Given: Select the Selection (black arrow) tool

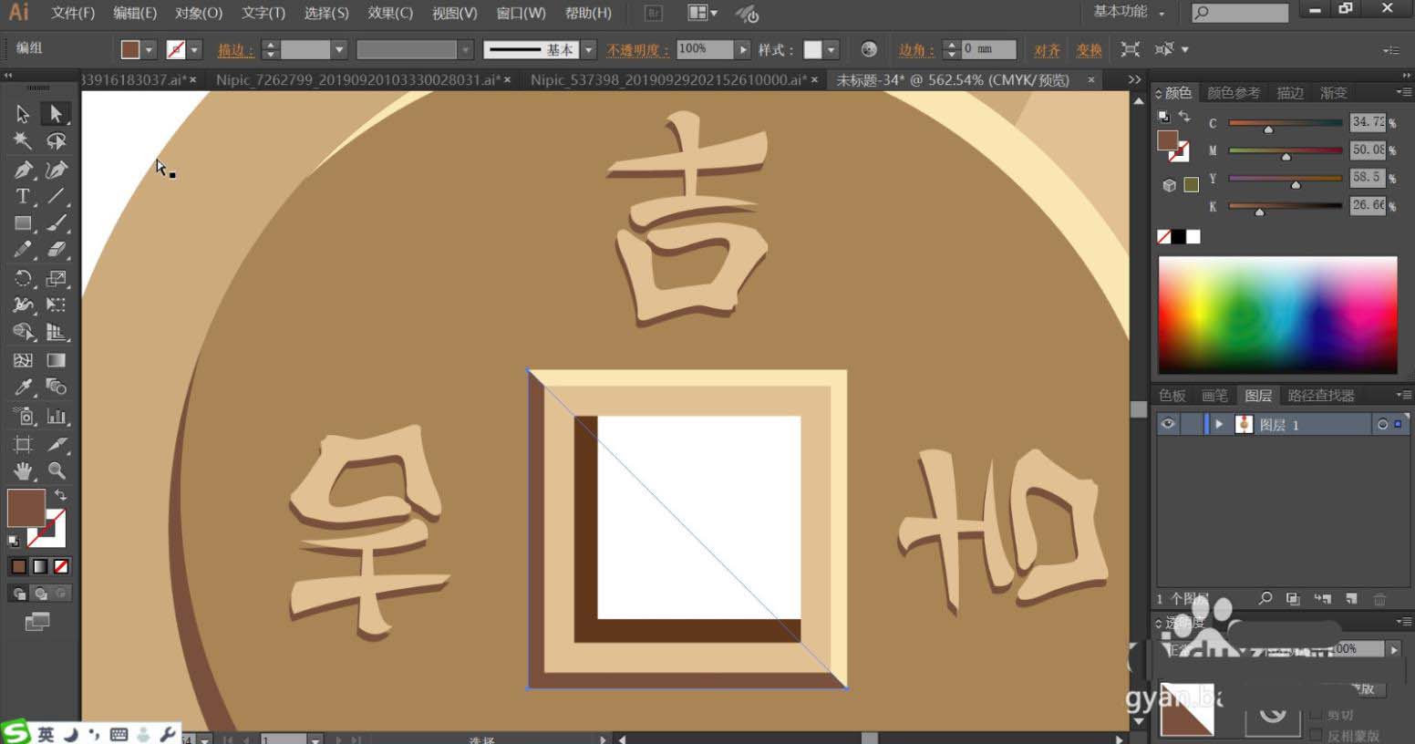Looking at the screenshot, I should pyautogui.click(x=23, y=114).
